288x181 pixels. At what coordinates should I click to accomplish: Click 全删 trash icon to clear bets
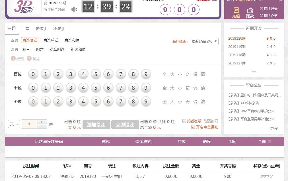pyautogui.click(x=269, y=142)
